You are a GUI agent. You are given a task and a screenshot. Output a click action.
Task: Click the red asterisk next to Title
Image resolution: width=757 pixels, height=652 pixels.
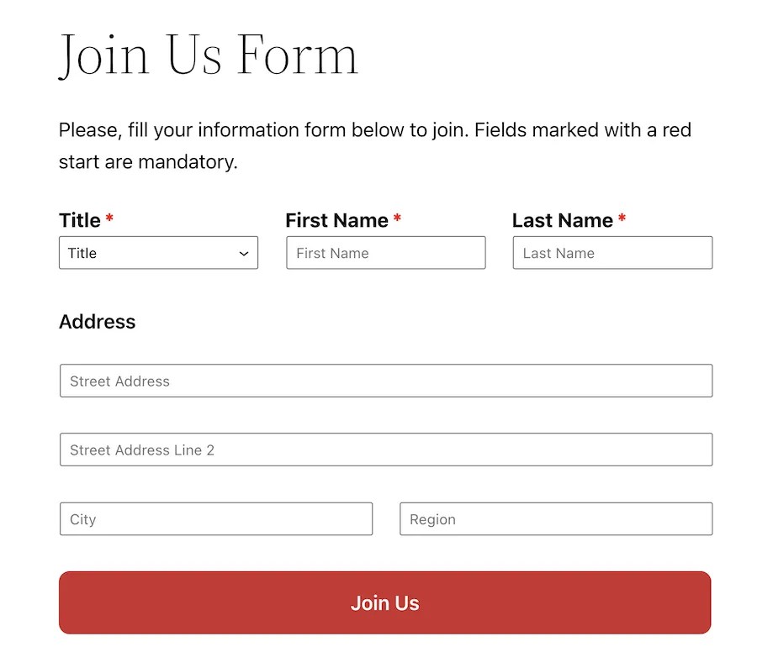(108, 220)
